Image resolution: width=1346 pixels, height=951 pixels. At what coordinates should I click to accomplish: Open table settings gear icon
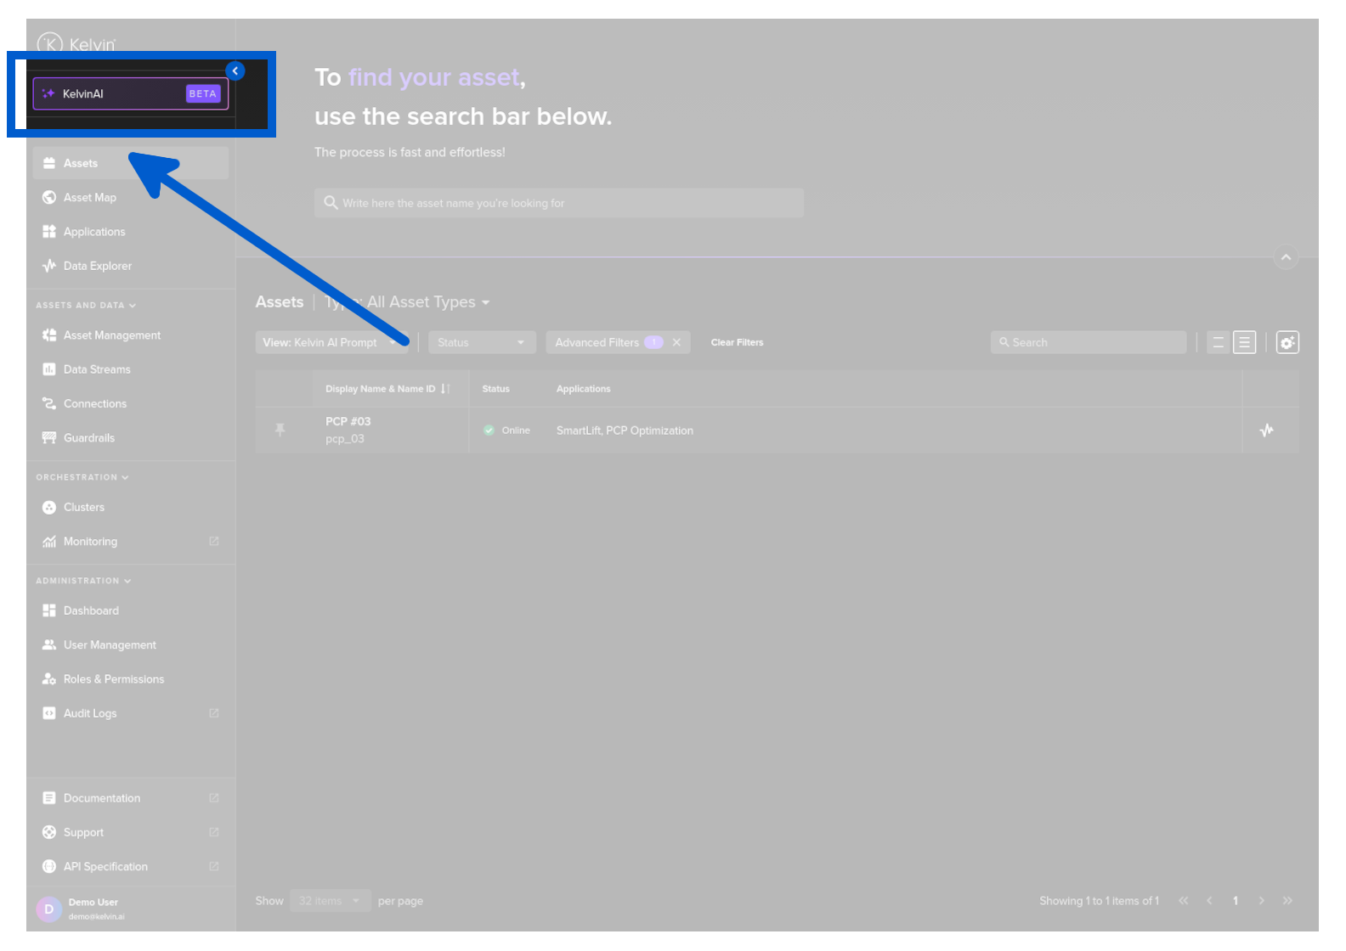(x=1287, y=342)
